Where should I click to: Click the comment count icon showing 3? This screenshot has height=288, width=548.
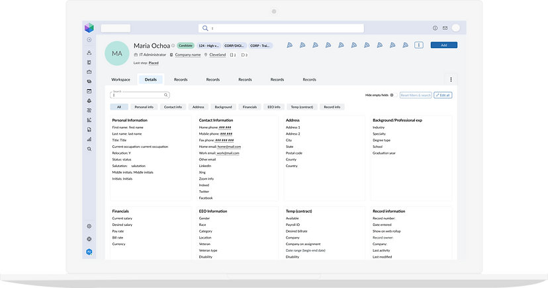click(244, 55)
